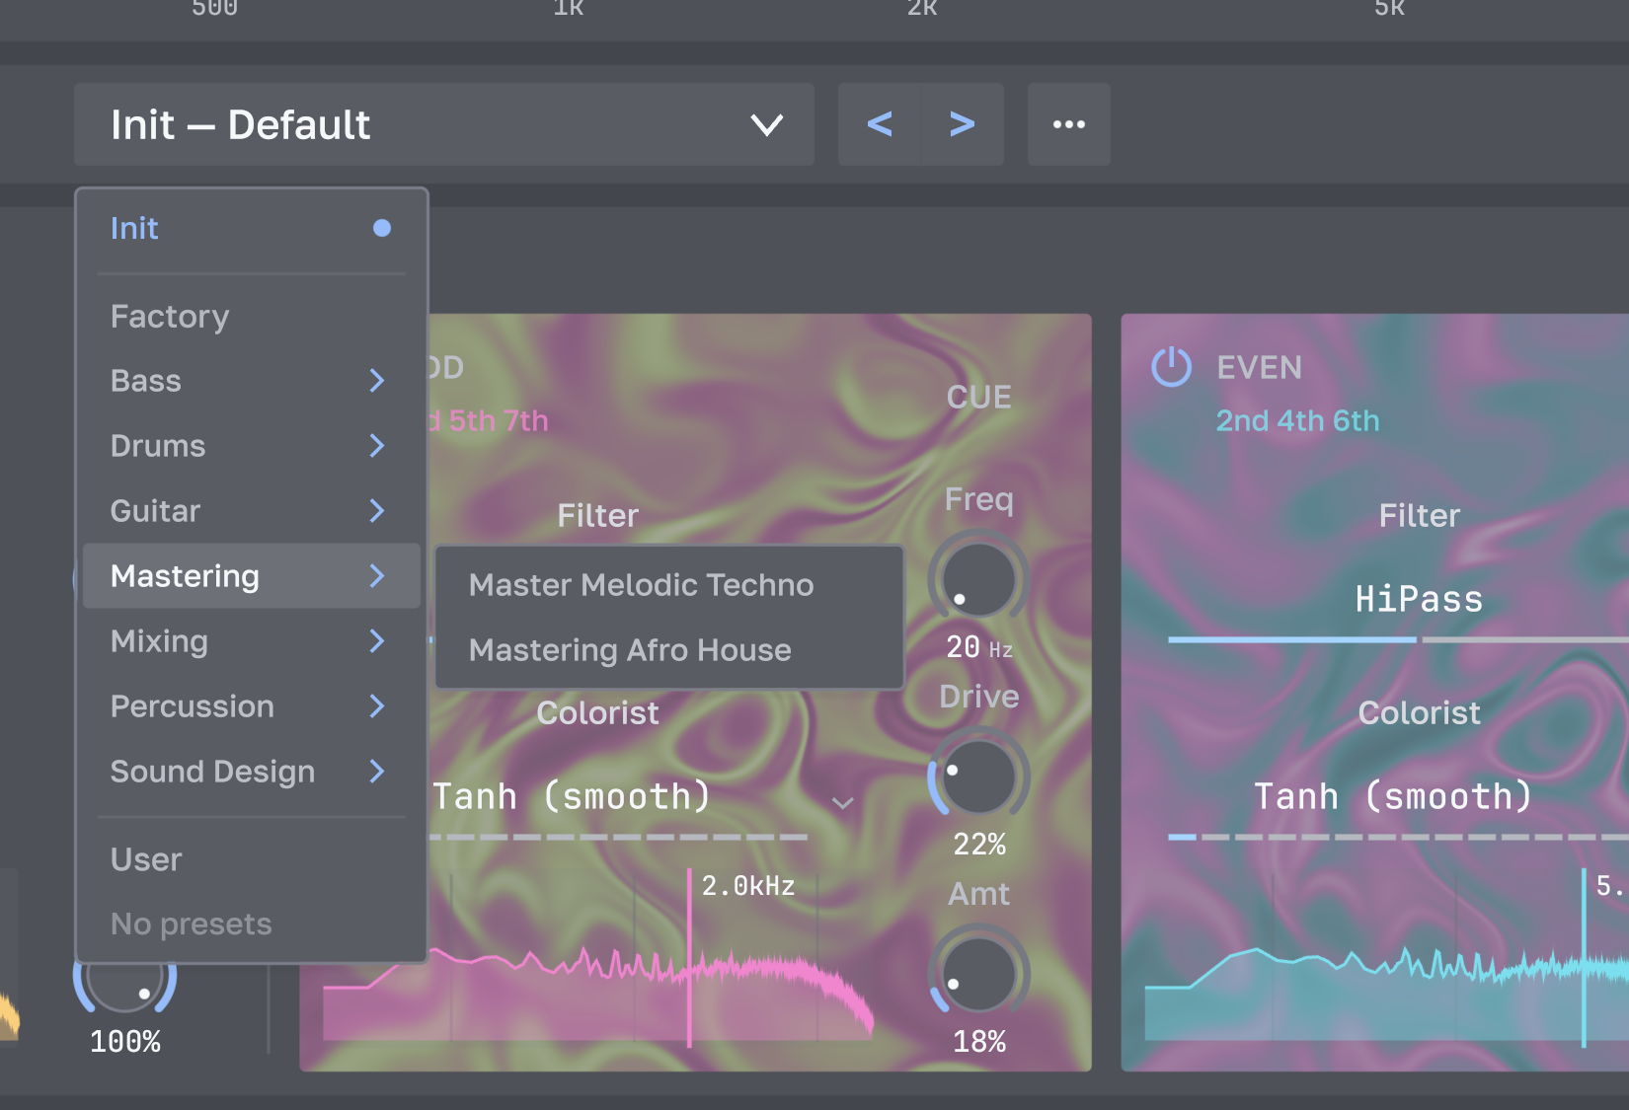Image resolution: width=1629 pixels, height=1110 pixels.
Task: Click the Freq knob showing 20 Hz
Action: [x=978, y=580]
